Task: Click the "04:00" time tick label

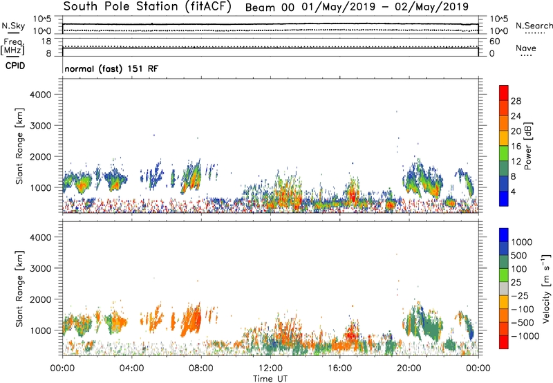Action: coord(131,368)
